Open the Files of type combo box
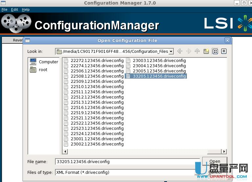Screen dimensions: 252x182 [x=128, y=172]
